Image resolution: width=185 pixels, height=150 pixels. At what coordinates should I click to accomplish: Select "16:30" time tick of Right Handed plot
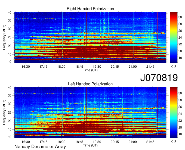tap(26, 67)
